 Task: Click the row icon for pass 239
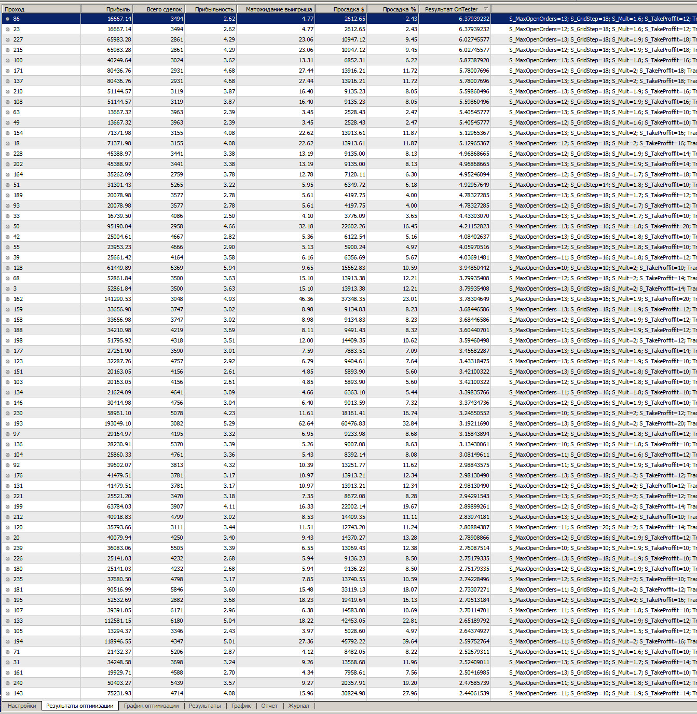pos(7,548)
